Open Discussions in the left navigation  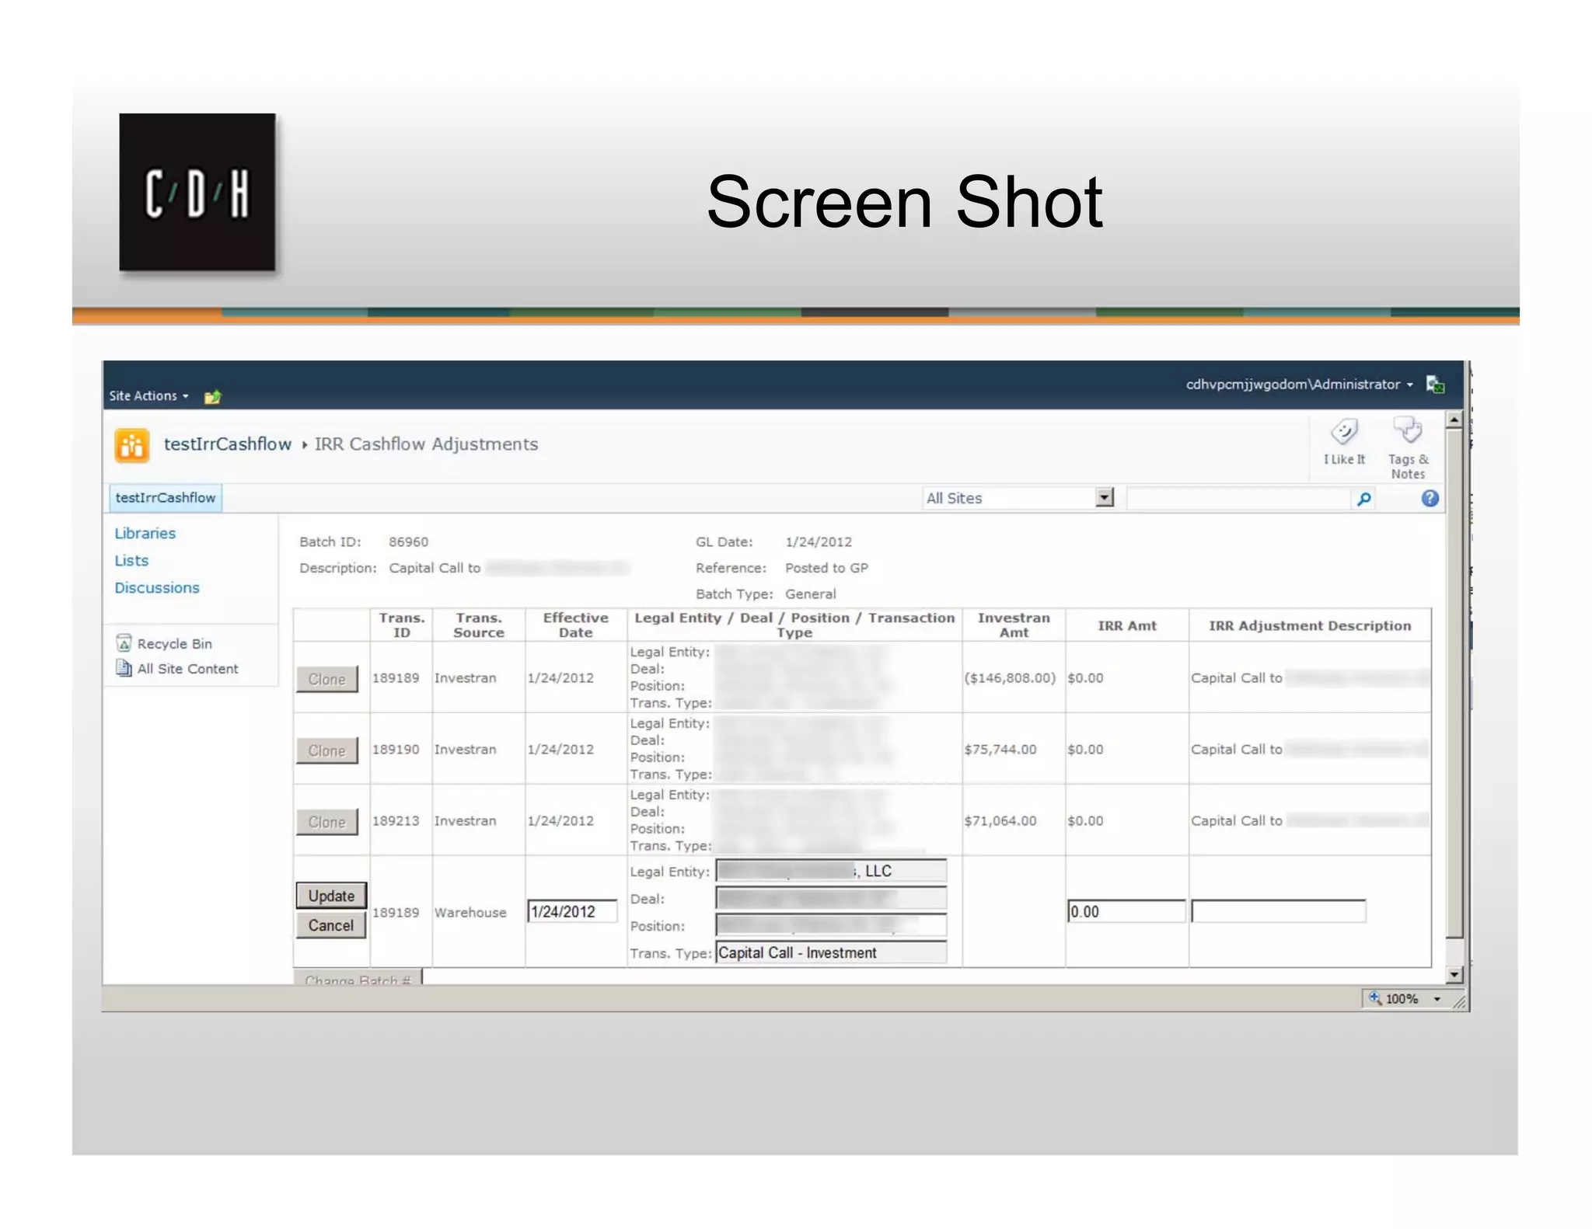pyautogui.click(x=157, y=587)
